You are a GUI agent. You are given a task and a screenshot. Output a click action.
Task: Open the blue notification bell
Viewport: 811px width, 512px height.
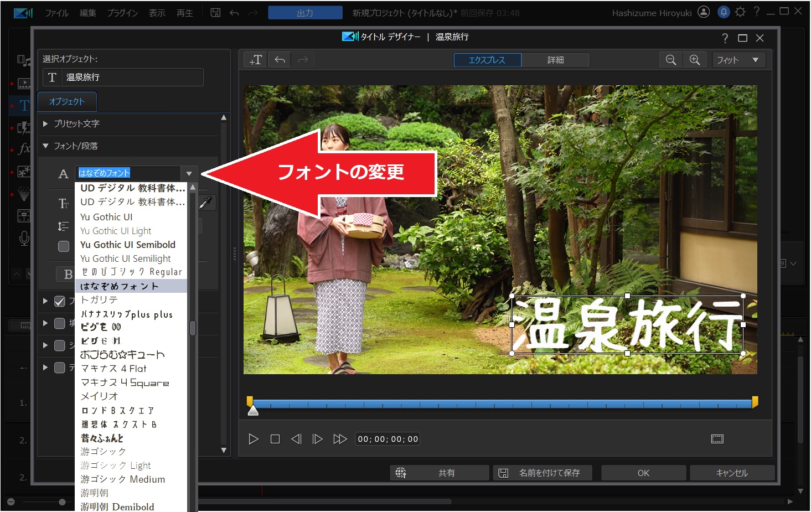(x=724, y=12)
